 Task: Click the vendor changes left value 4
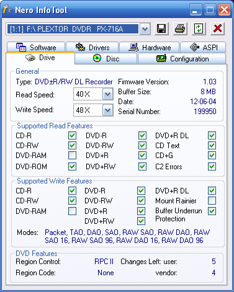[214, 273]
